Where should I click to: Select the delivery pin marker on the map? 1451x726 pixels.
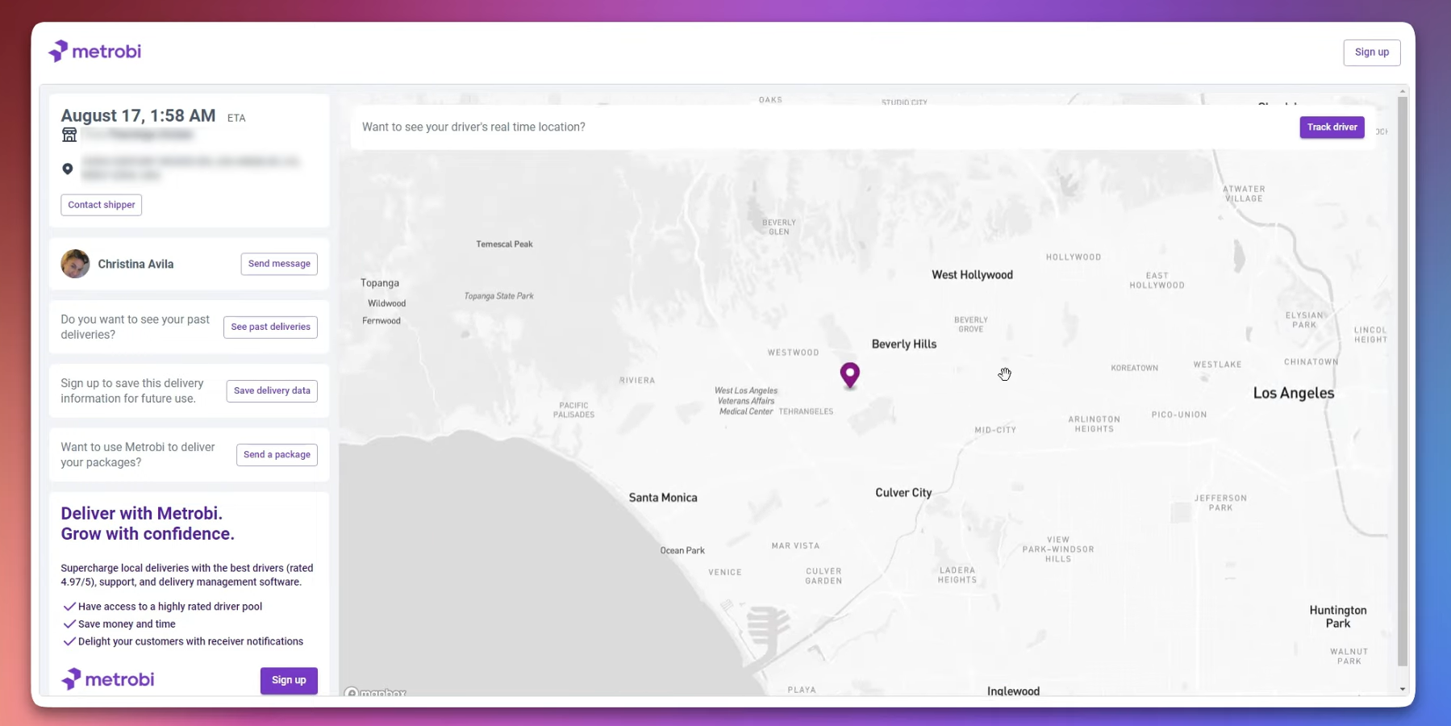[x=849, y=373]
